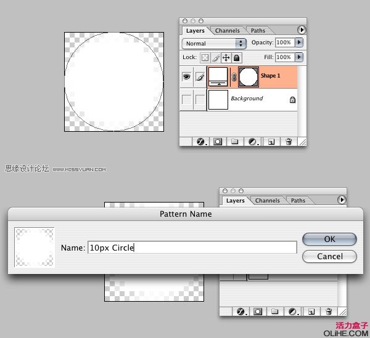Open layer styles menu in upper Layers panel
The image size is (370, 338).
(201, 142)
